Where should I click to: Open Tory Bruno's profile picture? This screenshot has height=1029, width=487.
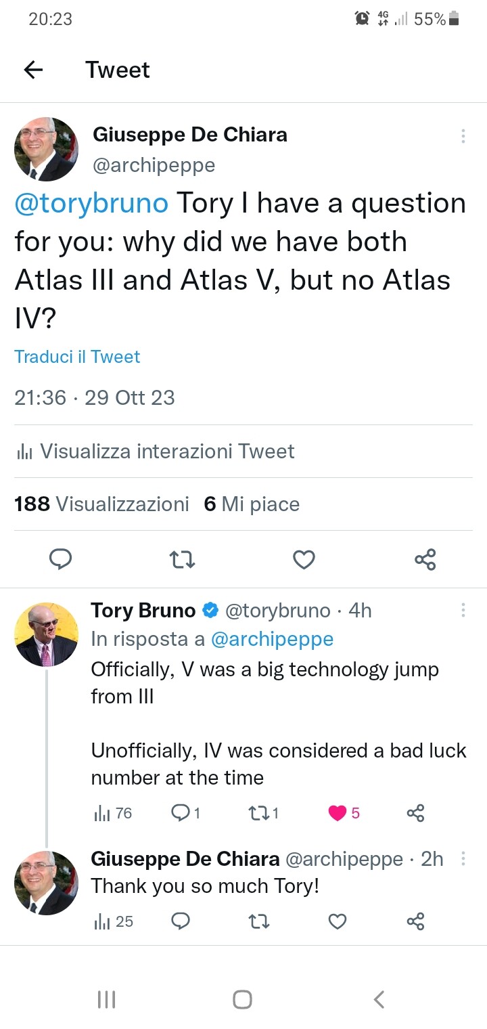(47, 634)
